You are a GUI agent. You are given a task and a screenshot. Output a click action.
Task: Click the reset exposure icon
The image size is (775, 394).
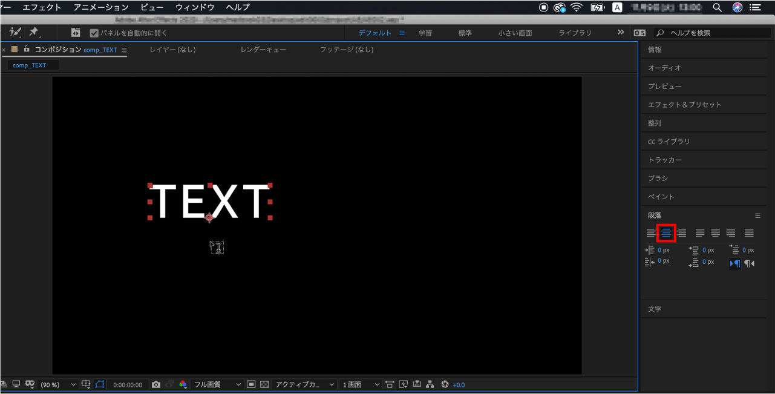coord(445,384)
